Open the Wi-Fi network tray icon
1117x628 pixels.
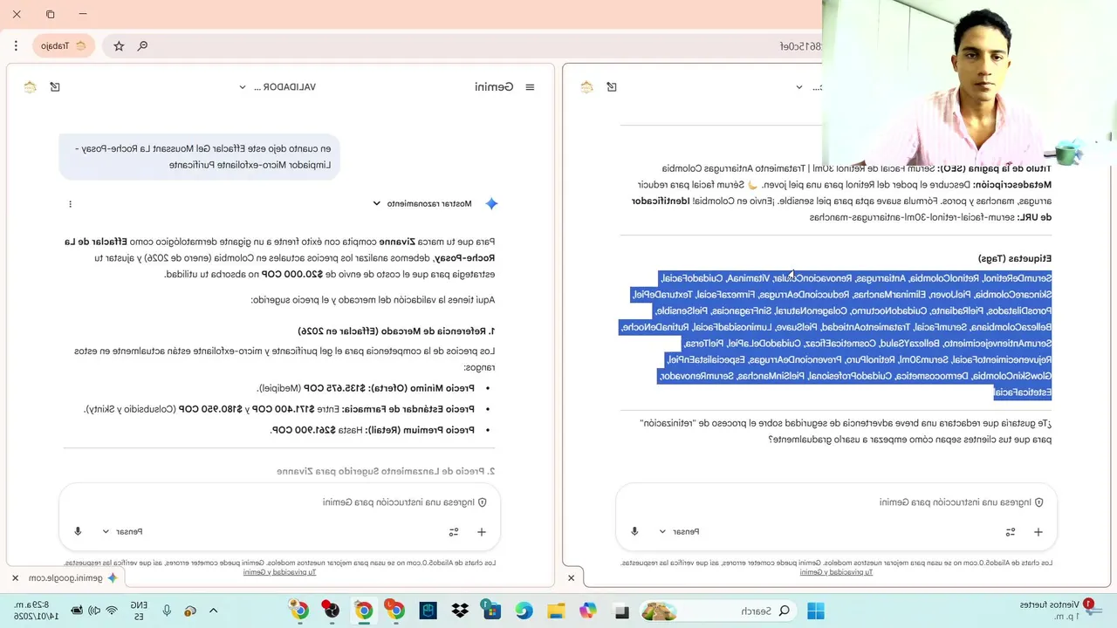pos(112,611)
